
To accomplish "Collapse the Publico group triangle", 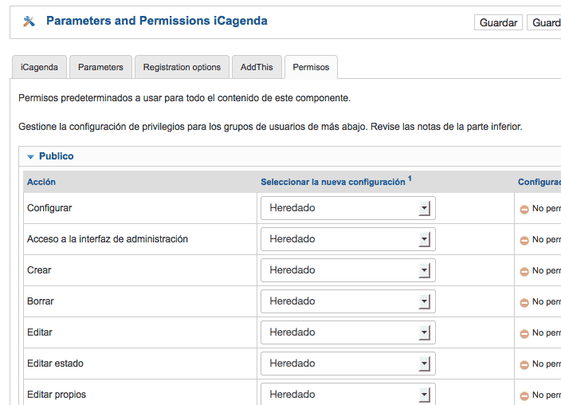I will (31, 156).
